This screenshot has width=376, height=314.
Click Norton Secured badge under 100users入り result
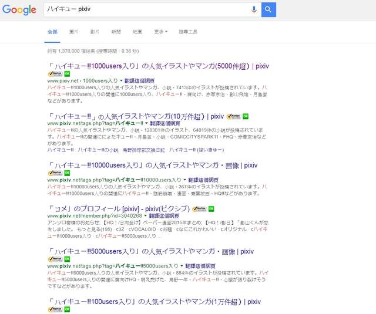tap(55, 309)
